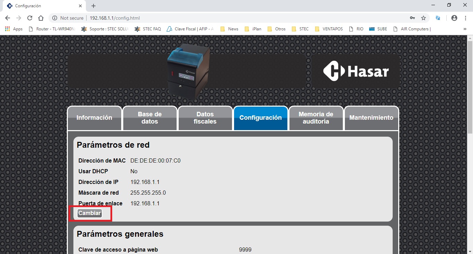Open the VENTAPOS bookmarks folder

329,29
